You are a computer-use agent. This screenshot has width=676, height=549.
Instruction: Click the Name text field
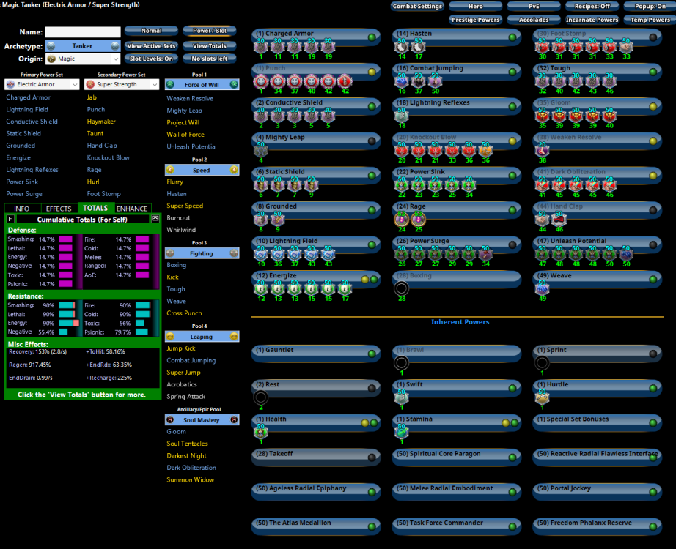(x=83, y=32)
